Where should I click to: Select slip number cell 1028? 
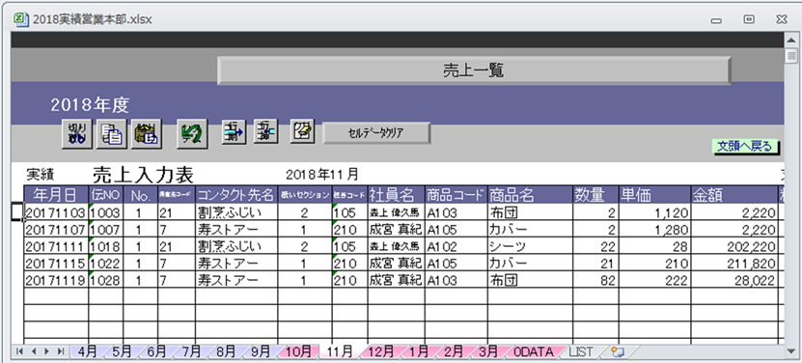pyautogui.click(x=106, y=280)
